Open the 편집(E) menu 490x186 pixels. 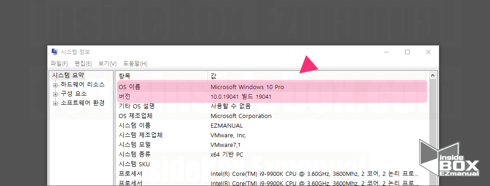click(83, 64)
